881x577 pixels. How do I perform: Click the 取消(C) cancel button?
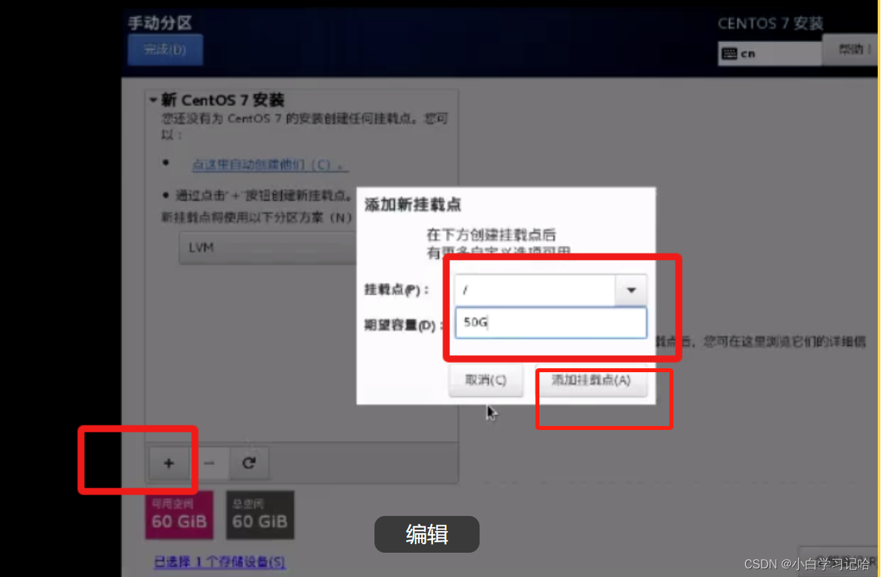(486, 381)
